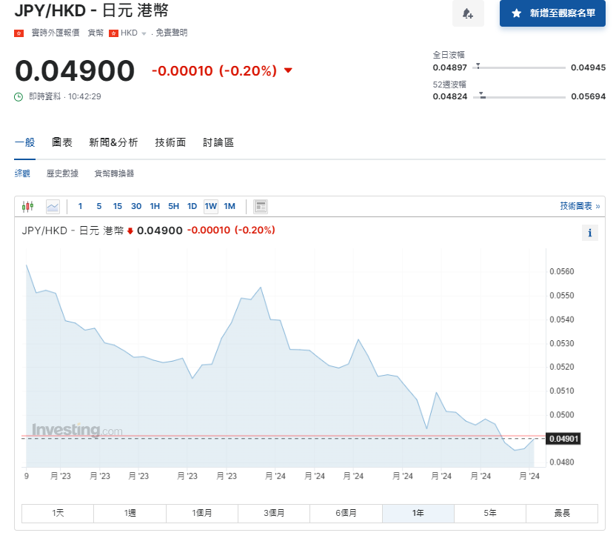Screen dimensions: 616x547
Task: Open the 技術圖表 link
Action: (580, 206)
